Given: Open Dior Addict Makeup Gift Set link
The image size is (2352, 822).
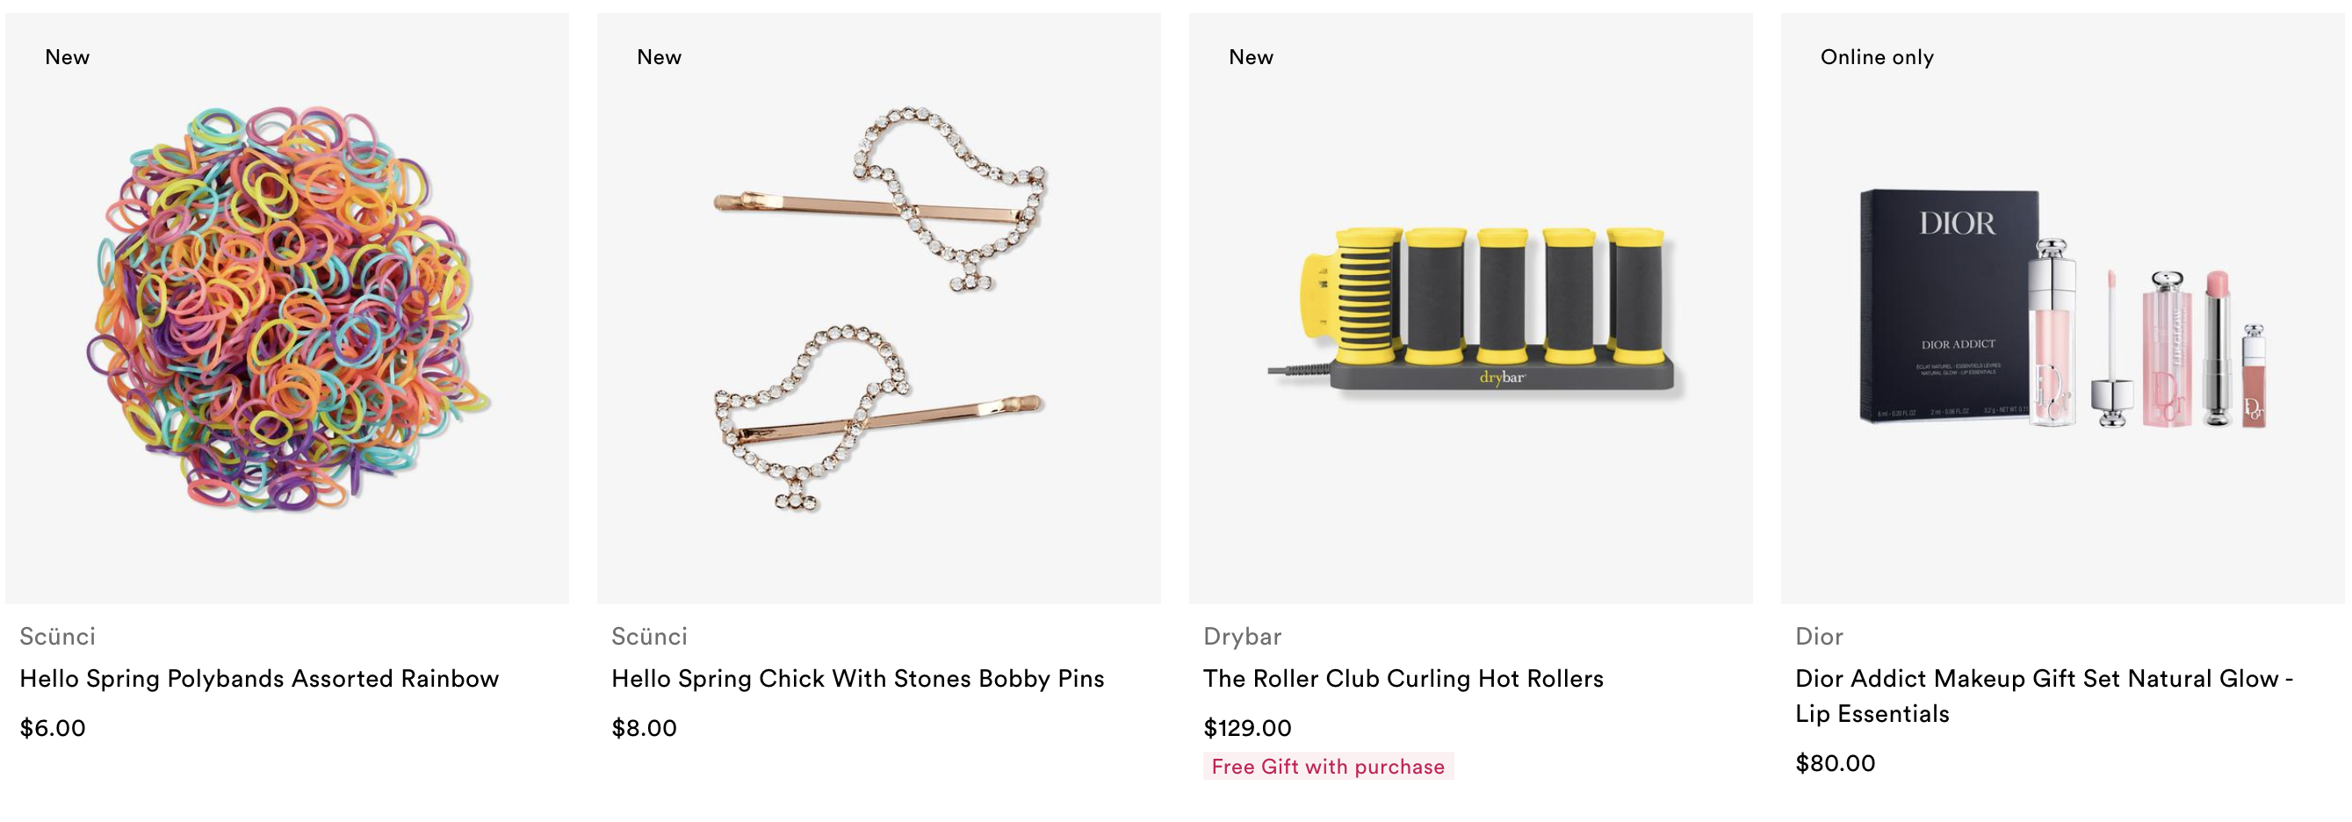Looking at the screenshot, I should tap(2044, 696).
